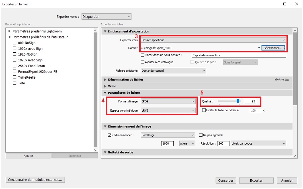303x189 pixels.
Task: Check the FormatExport1920pour FB preset checkbox
Action: pos(15,72)
